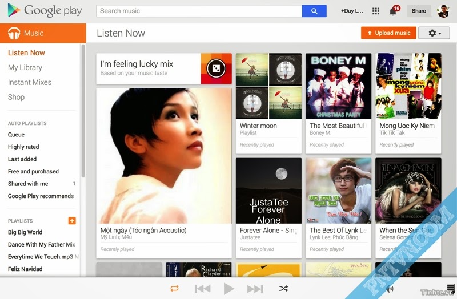Select Listen Now in sidebar
457x299 pixels.
[x=26, y=52]
